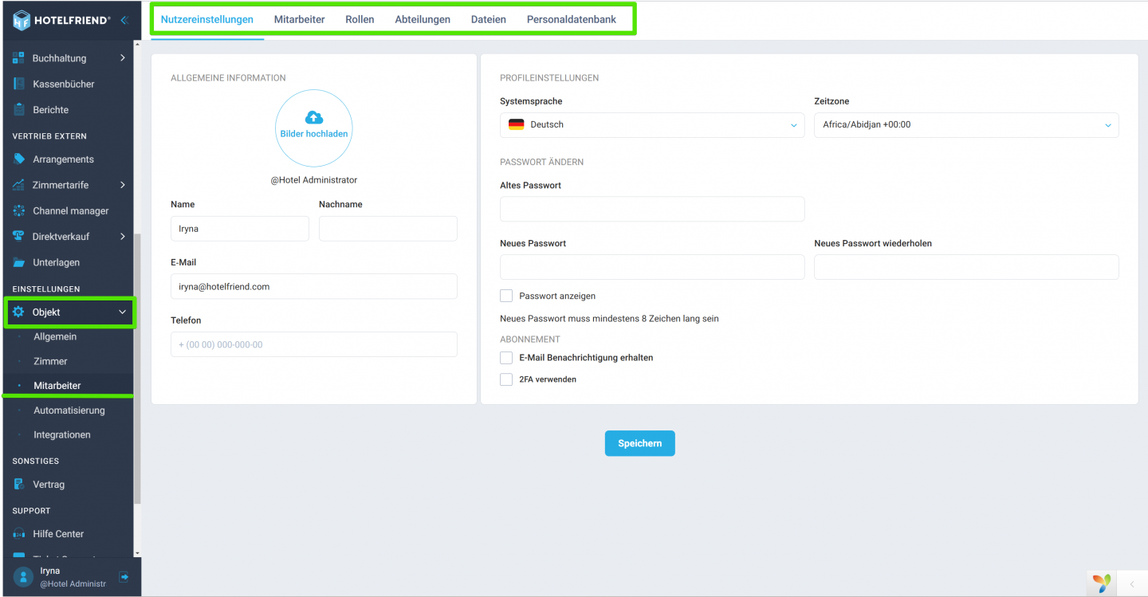This screenshot has height=597, width=1148.
Task: Click the Direktverkauf icon
Action: click(18, 237)
